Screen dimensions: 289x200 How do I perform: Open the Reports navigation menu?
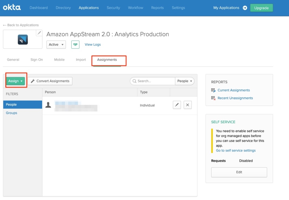[x=157, y=8]
